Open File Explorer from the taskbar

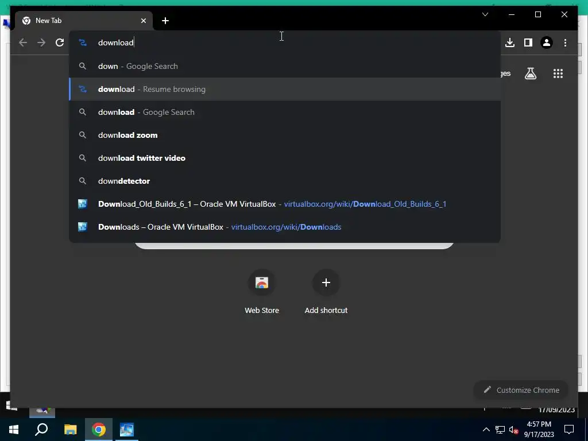coord(70,430)
